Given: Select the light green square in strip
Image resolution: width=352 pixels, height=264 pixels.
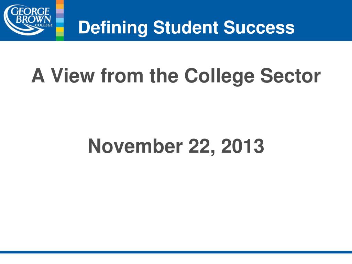Looking at the screenshot, I should (x=60, y=34).
